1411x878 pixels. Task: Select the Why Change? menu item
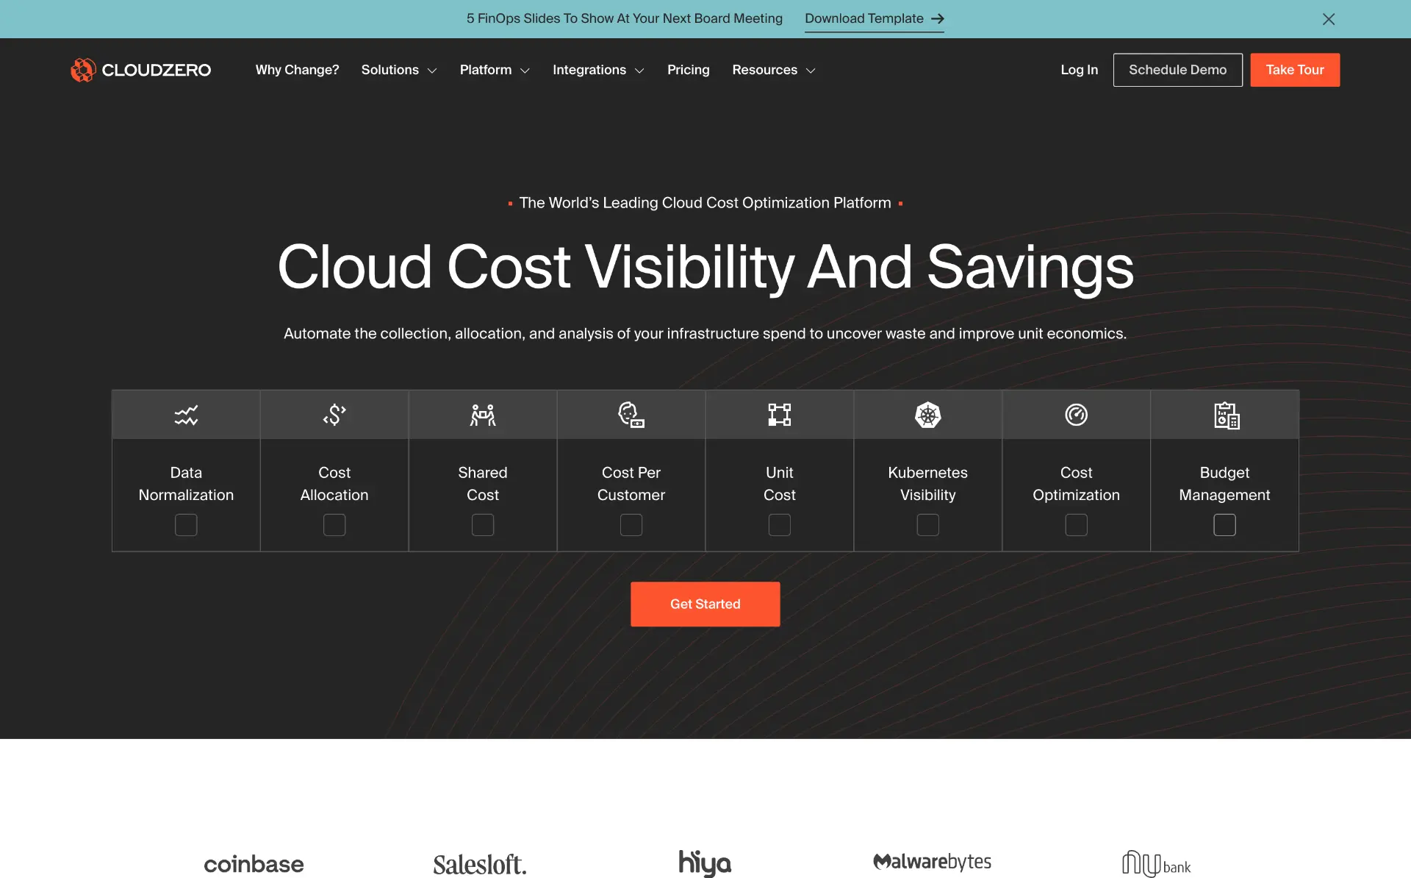coord(297,70)
